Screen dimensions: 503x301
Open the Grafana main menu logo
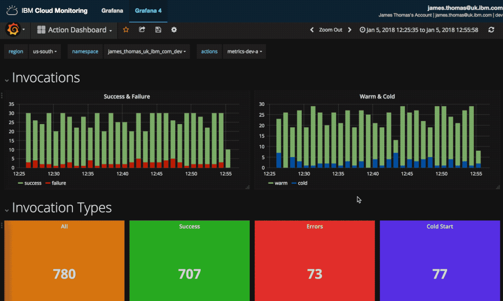(x=13, y=29)
